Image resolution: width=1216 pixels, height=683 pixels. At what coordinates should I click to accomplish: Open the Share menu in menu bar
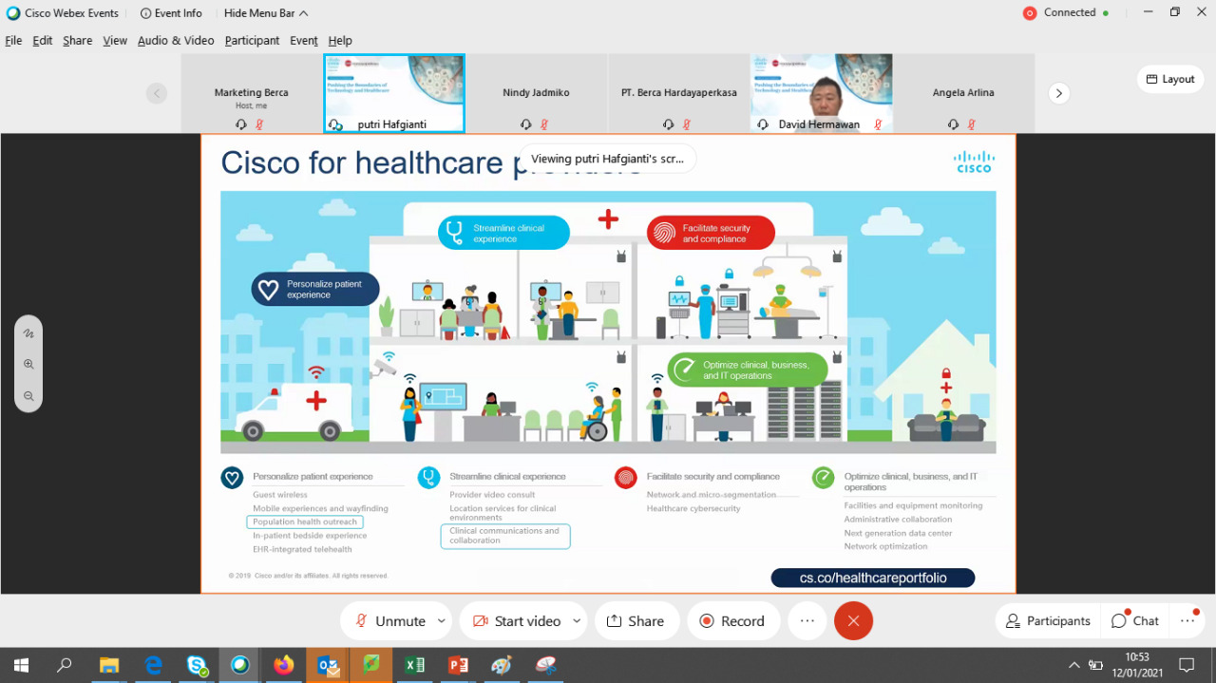[78, 41]
